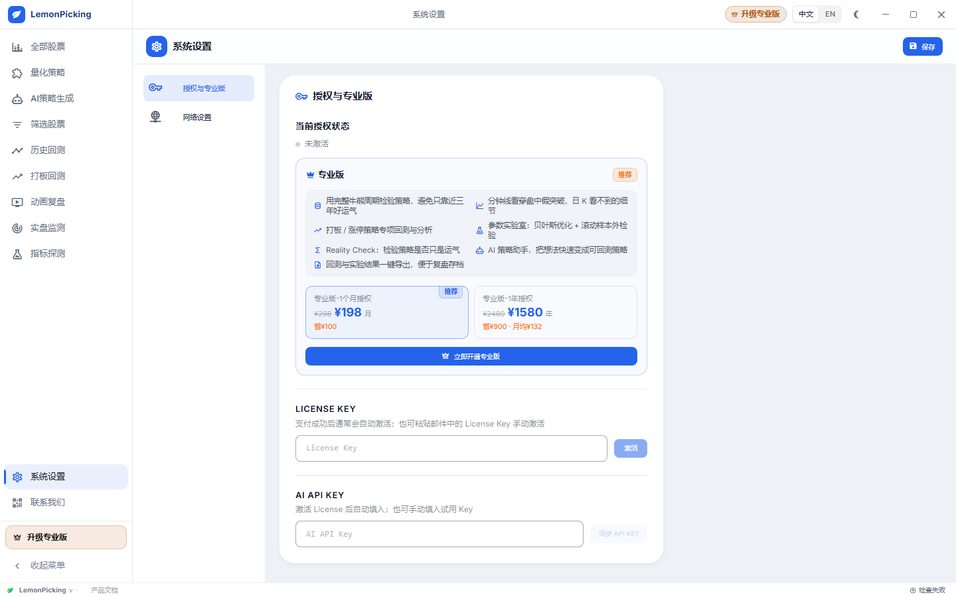The image size is (956, 597).
Task: Open the 授权与专业版 settings tab
Action: [199, 88]
